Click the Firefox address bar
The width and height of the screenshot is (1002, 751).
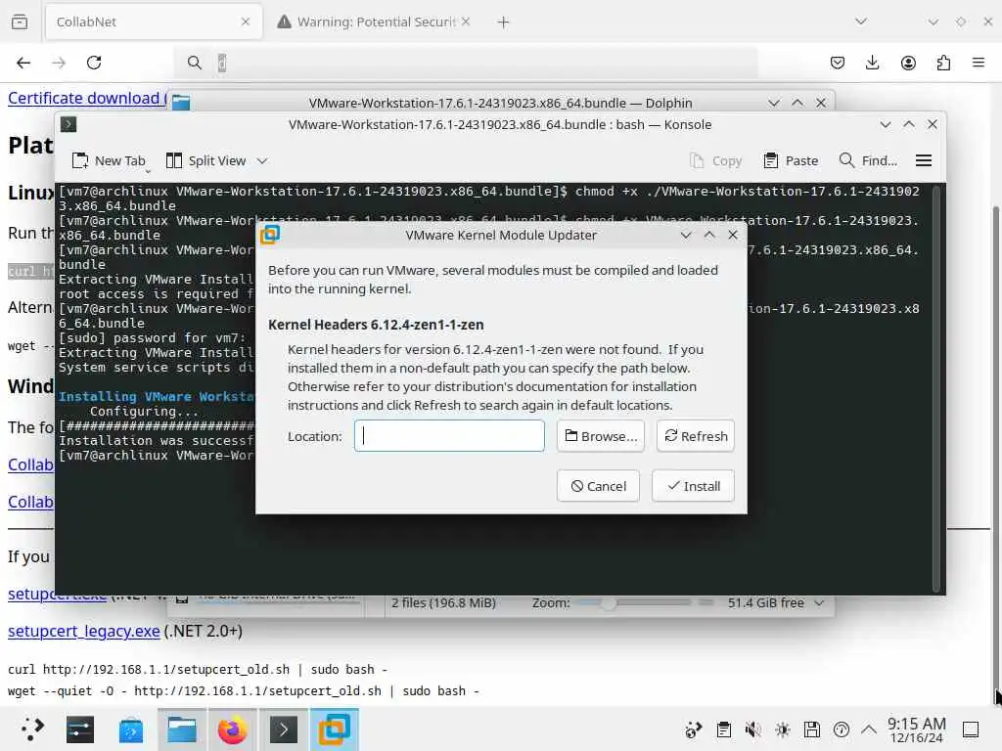[467, 63]
